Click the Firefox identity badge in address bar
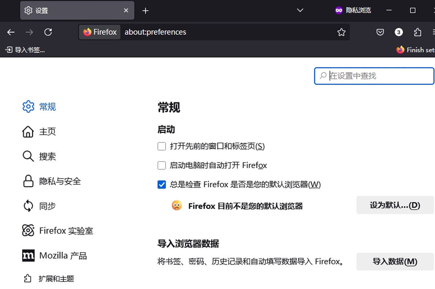This screenshot has width=435, height=289. tap(100, 32)
